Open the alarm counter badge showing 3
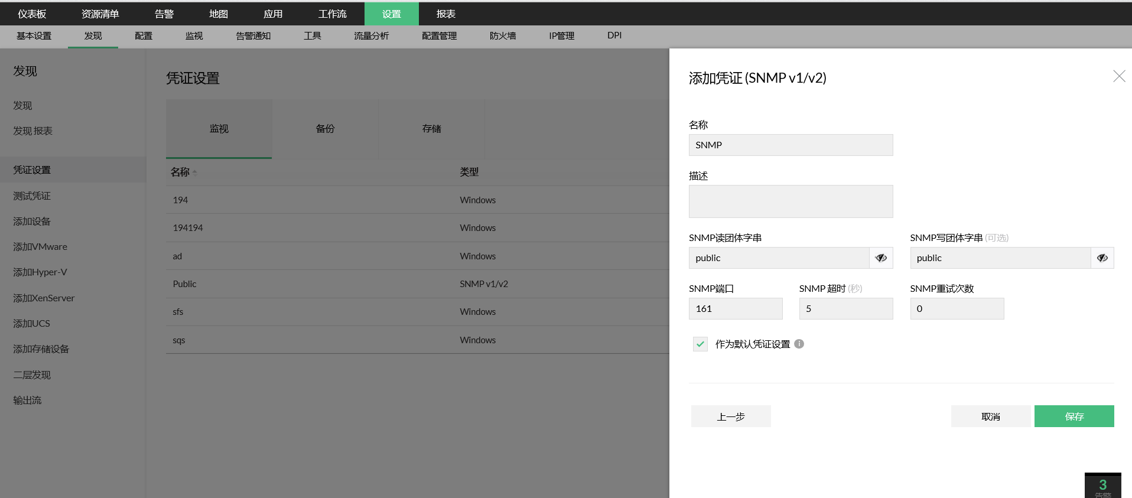The height and width of the screenshot is (498, 1132). point(1102,486)
